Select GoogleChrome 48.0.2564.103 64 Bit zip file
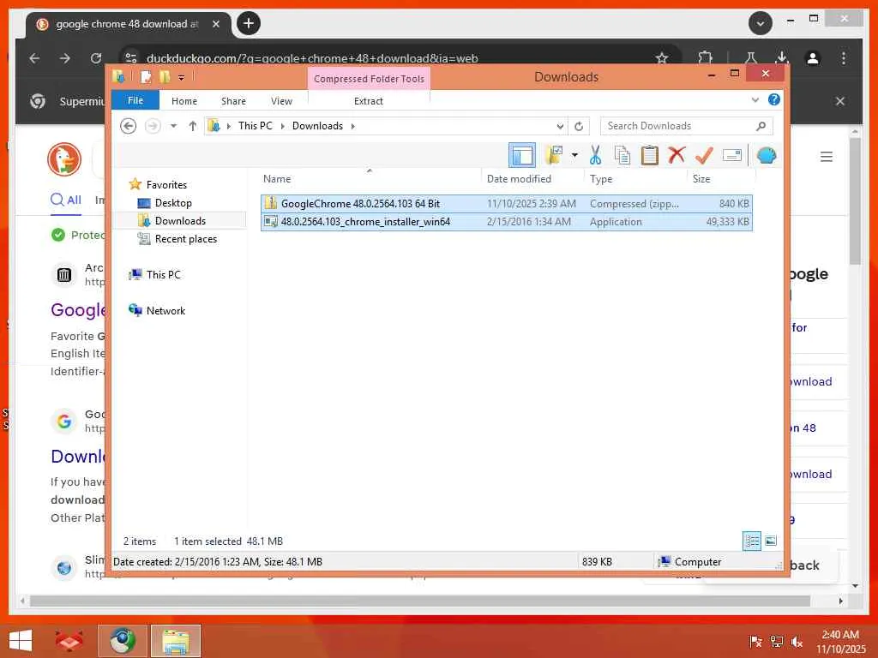 point(507,204)
